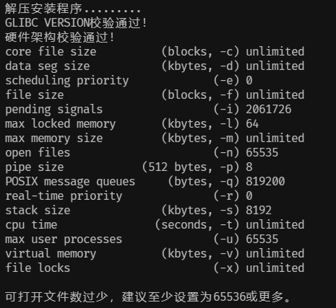Click the '硬件架构校验通过!' line
Image resolution: width=336 pixels, height=308 pixels.
point(59,38)
